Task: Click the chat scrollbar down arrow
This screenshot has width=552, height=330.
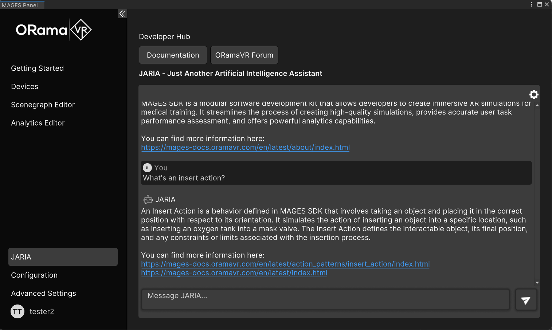Action: pyautogui.click(x=537, y=283)
